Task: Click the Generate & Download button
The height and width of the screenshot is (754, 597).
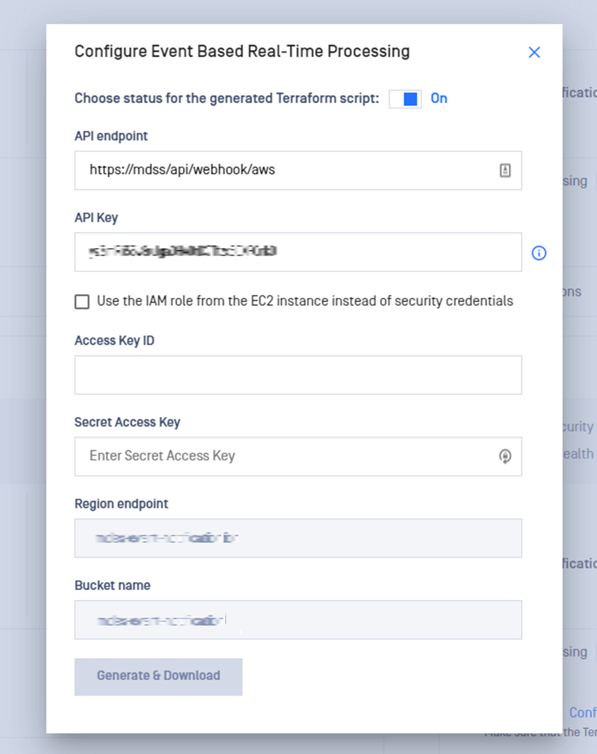Action: click(158, 677)
